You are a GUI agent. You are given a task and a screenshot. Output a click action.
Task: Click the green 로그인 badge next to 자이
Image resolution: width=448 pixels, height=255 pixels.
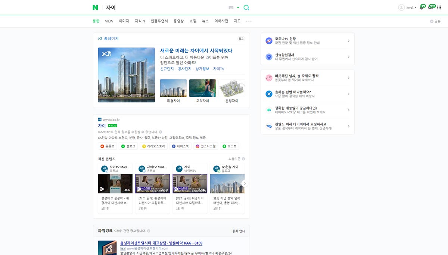click(x=112, y=126)
